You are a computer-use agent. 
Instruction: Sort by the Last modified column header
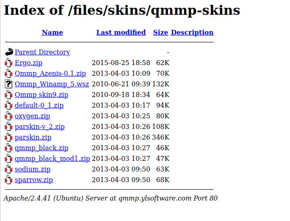point(121,33)
